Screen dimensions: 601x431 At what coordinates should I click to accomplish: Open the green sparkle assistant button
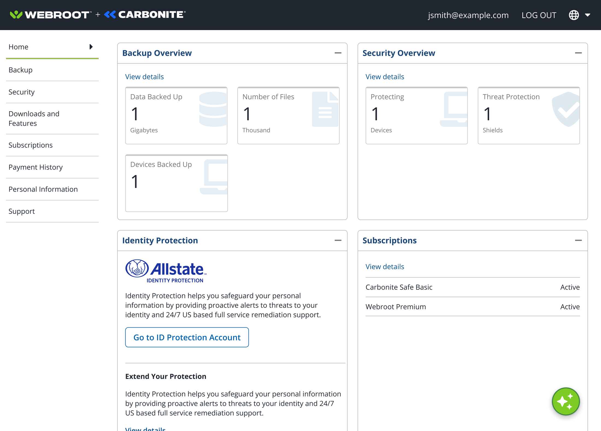pos(566,401)
